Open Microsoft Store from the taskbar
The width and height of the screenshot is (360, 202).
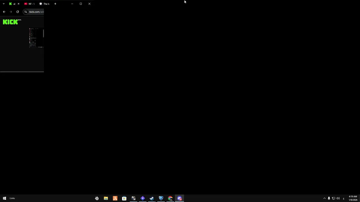click(x=124, y=198)
